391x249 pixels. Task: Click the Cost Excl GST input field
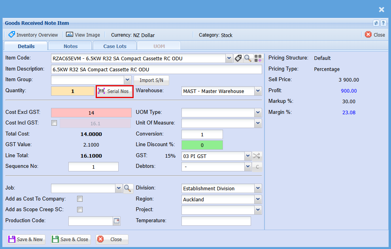pyautogui.click(x=91, y=113)
